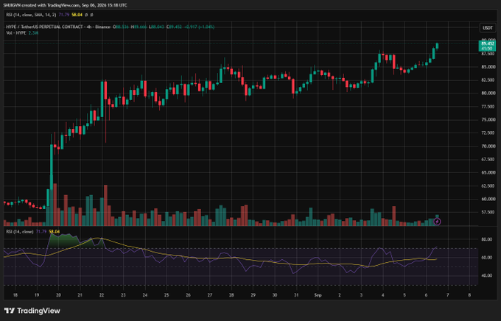Click the 67.500 price axis label
Image resolution: width=501 pixels, height=321 pixels.
(488, 159)
